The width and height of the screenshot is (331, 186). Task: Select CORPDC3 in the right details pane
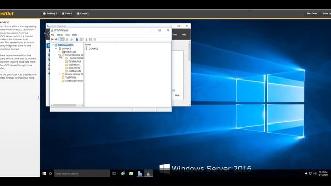tap(93, 49)
